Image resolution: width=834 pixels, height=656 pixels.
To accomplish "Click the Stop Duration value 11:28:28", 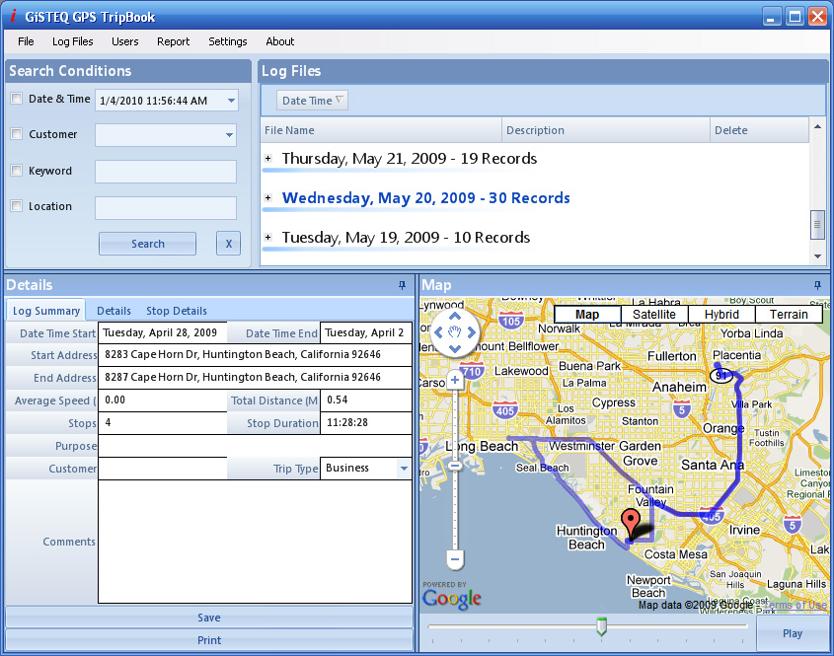I will (x=366, y=422).
